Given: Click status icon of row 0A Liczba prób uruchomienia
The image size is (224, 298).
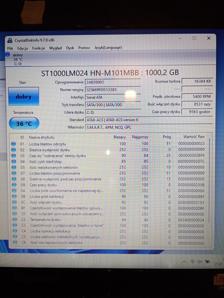Looking at the screenshot, I should click(14, 190).
